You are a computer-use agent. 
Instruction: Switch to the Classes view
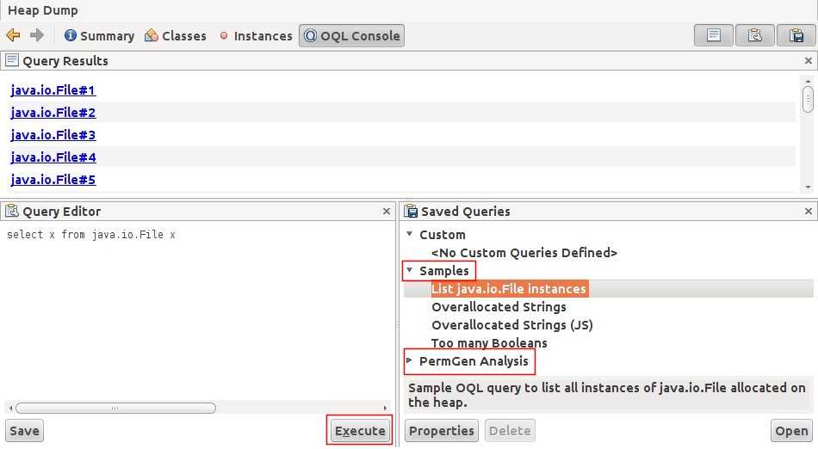tap(176, 36)
